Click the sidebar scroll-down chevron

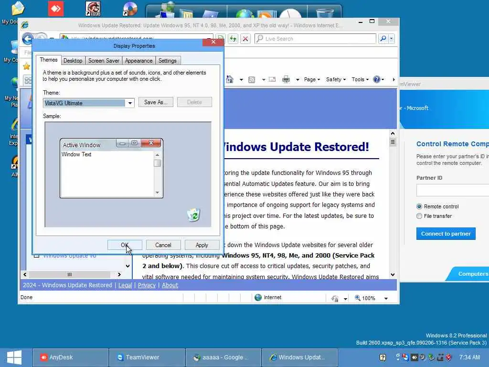click(x=128, y=266)
